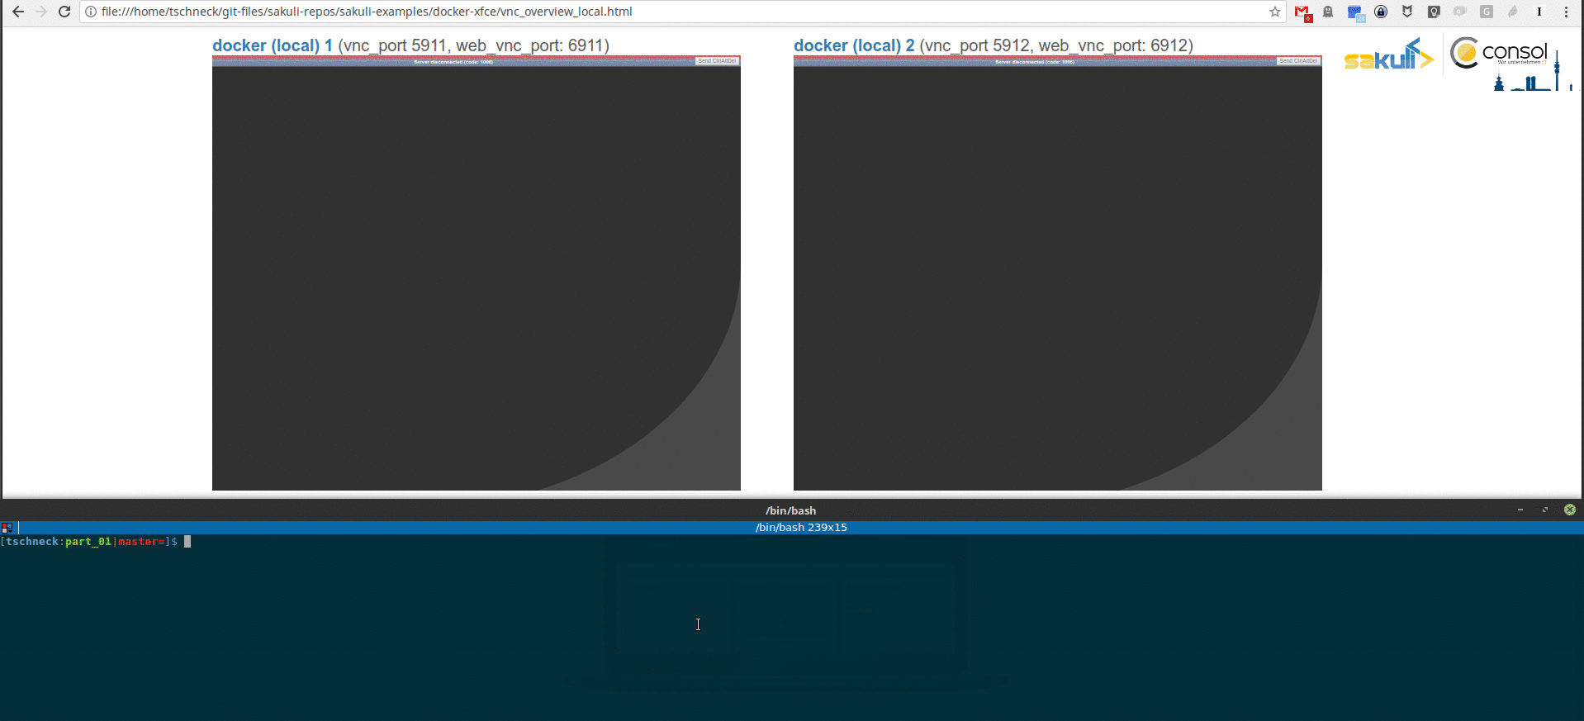Open the Ghostery ghost extension
The image size is (1584, 721).
(1328, 12)
